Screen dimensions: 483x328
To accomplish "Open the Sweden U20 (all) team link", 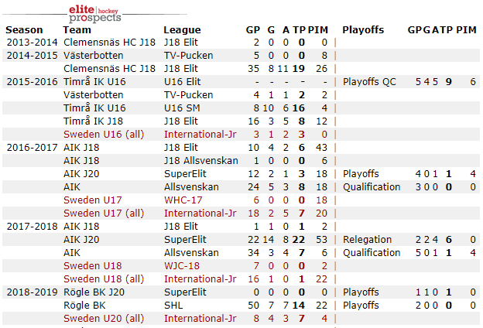I will (103, 318).
